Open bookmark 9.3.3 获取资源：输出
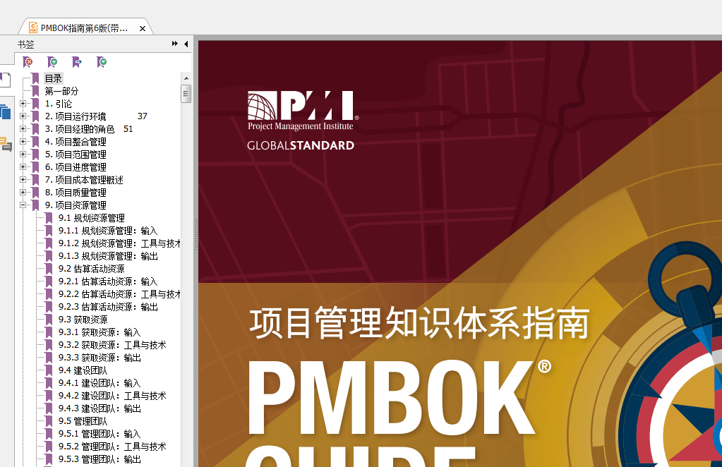722x467 pixels. click(x=100, y=358)
